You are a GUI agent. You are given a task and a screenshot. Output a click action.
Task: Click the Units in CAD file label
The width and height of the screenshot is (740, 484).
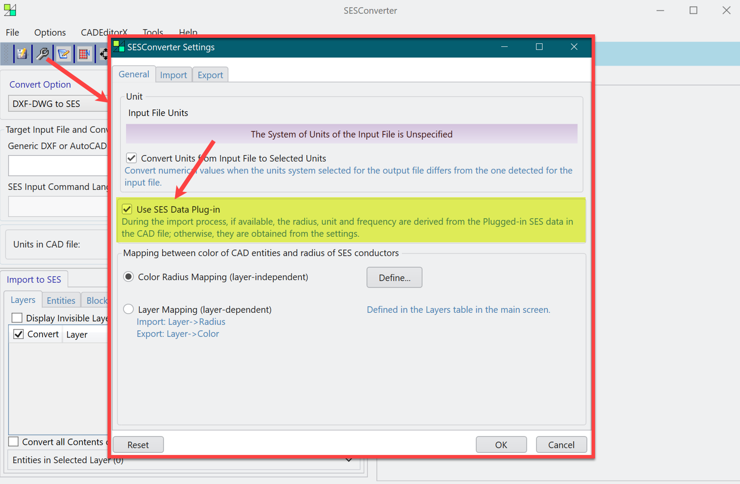tap(47, 244)
